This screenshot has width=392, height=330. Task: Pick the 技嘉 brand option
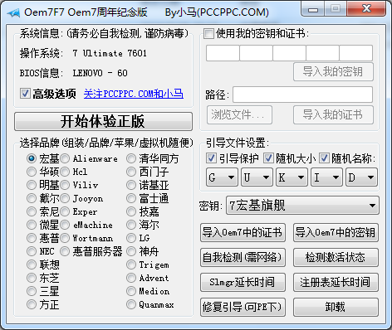pos(131,211)
